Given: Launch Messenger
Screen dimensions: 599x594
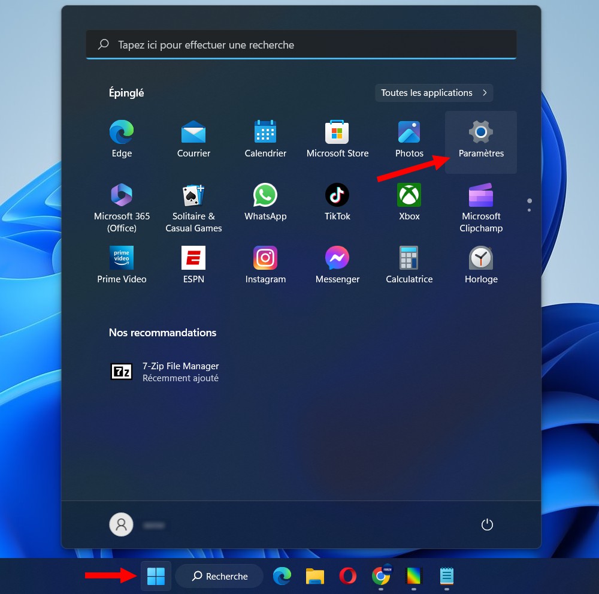Looking at the screenshot, I should tap(337, 264).
